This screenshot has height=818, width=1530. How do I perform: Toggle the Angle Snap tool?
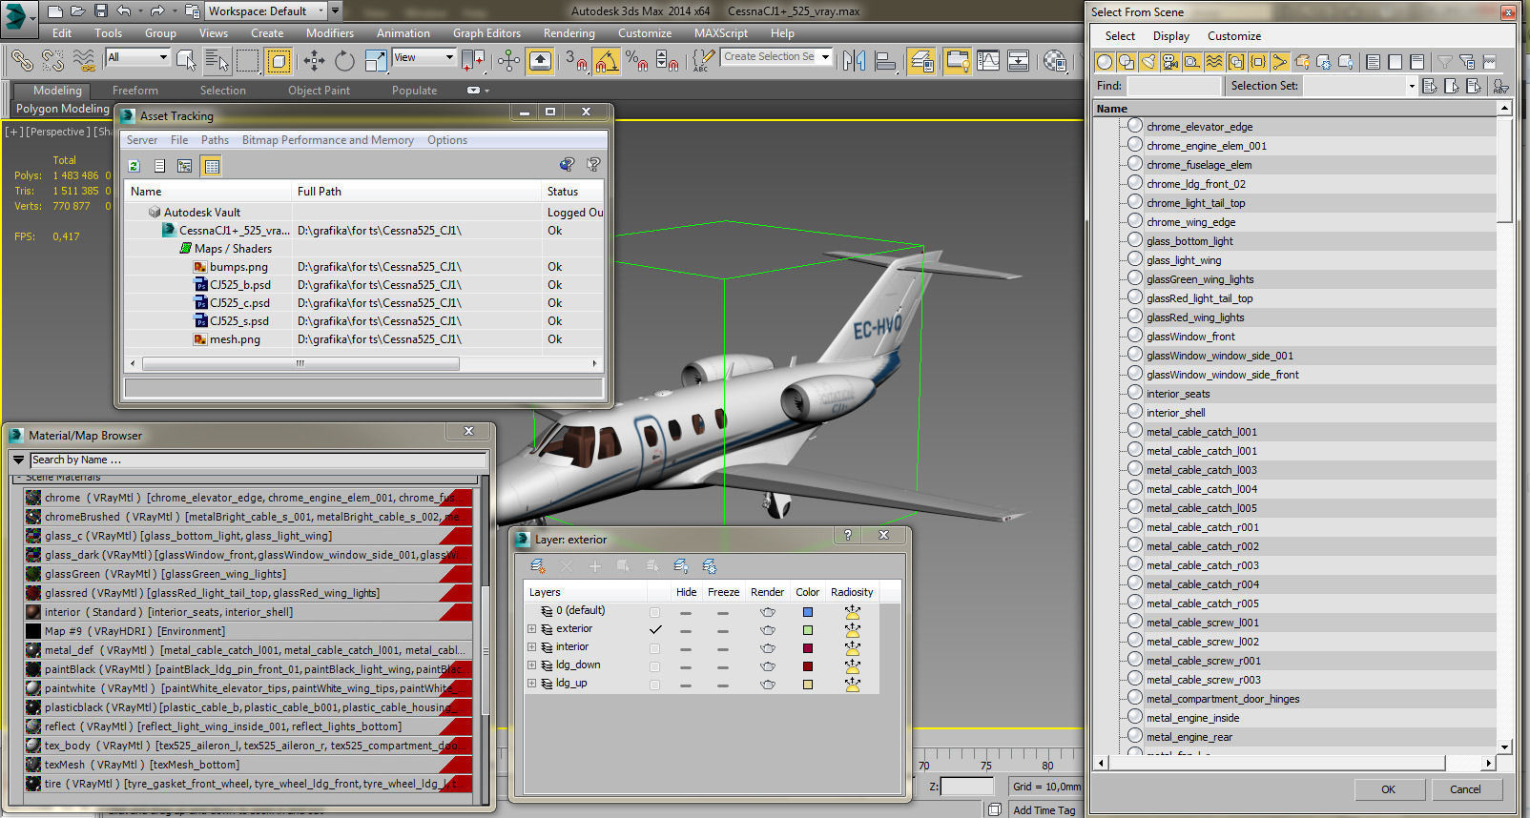(607, 61)
